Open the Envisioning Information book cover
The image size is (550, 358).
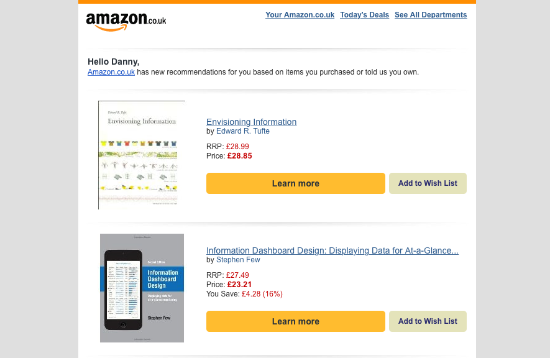pos(142,155)
